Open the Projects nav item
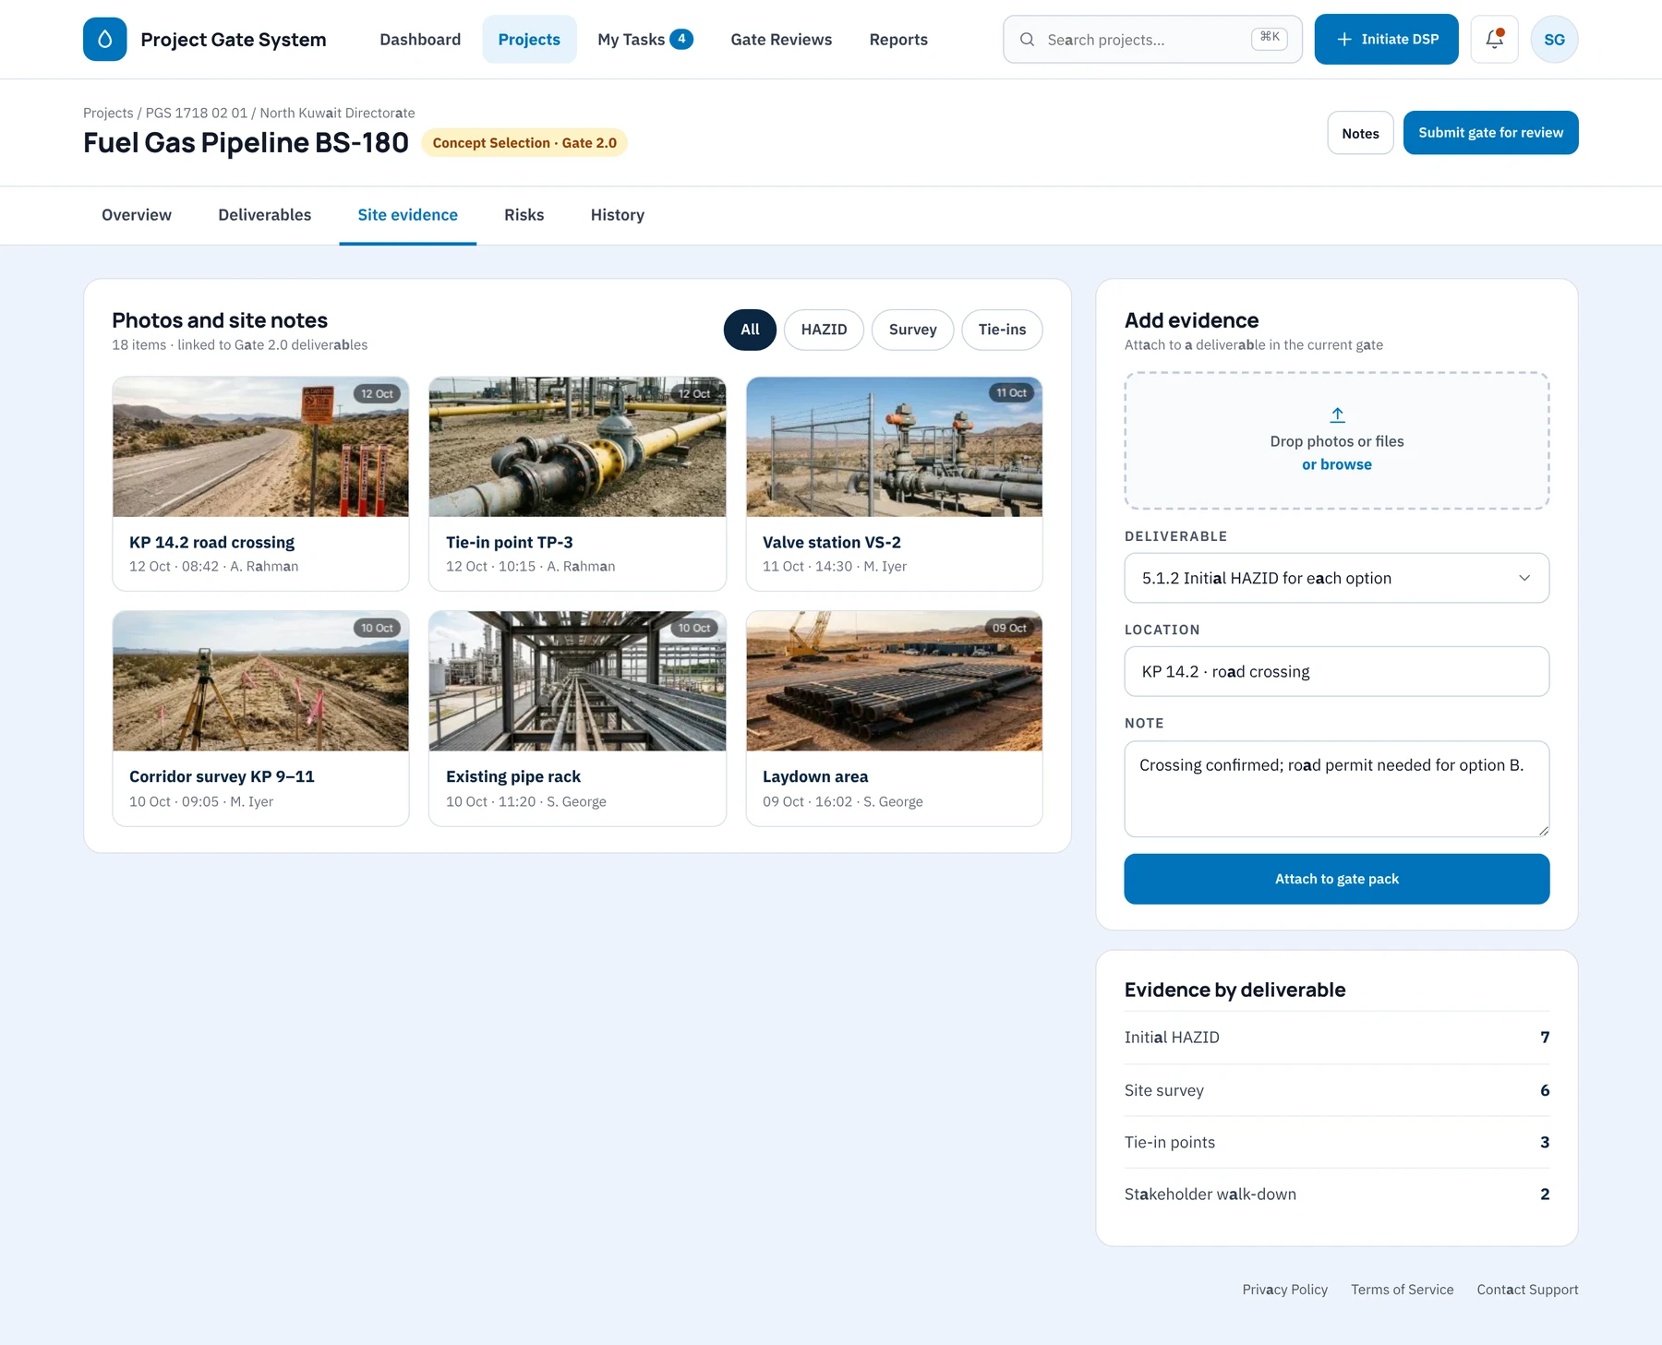The height and width of the screenshot is (1345, 1662). click(x=529, y=40)
